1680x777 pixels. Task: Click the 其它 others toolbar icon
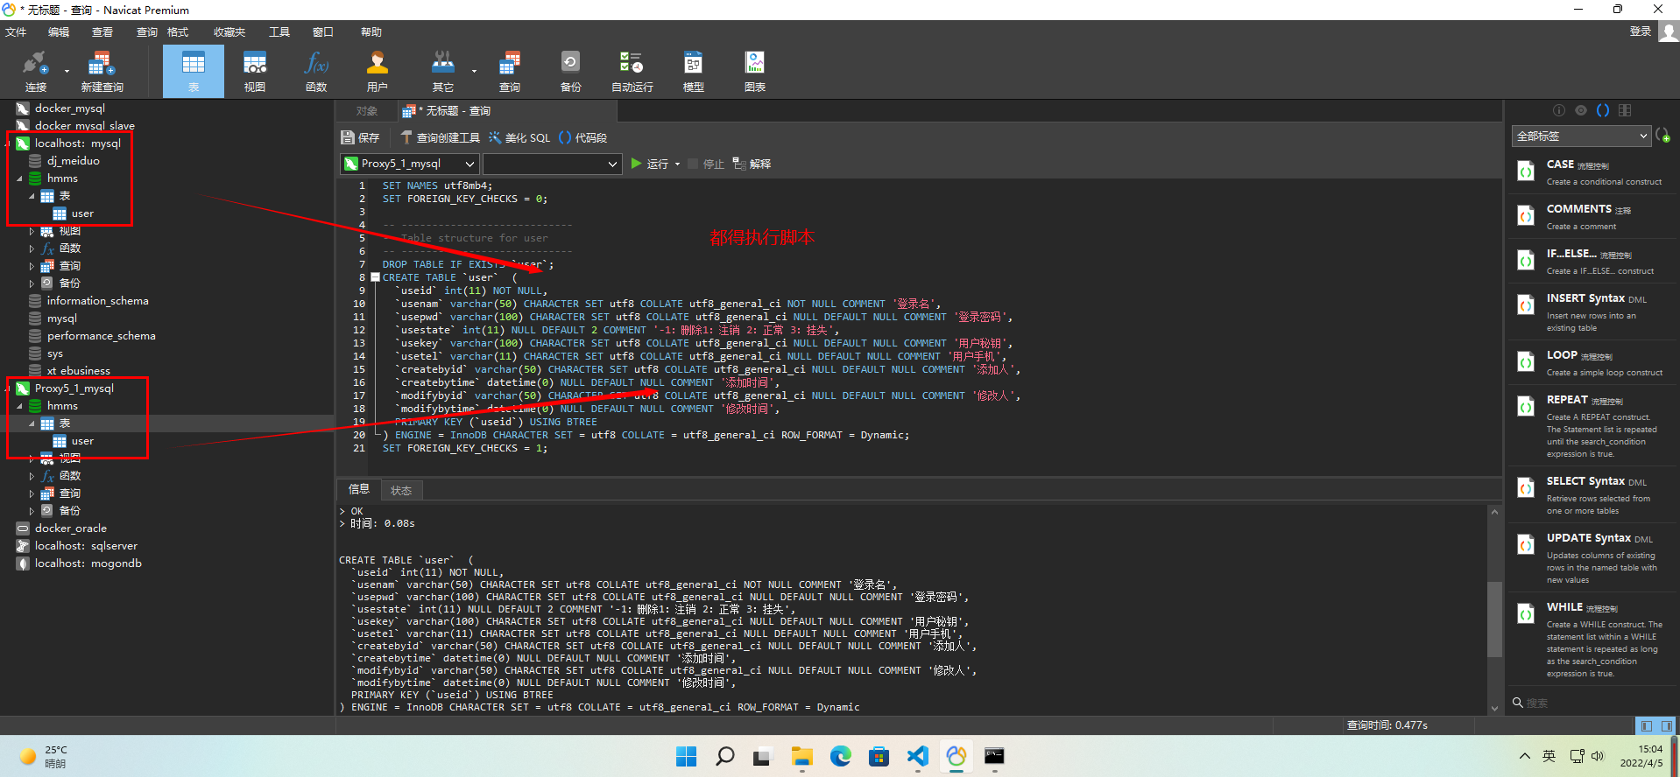click(x=443, y=71)
